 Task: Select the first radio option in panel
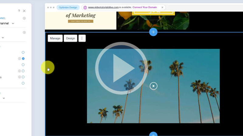click(23, 52)
